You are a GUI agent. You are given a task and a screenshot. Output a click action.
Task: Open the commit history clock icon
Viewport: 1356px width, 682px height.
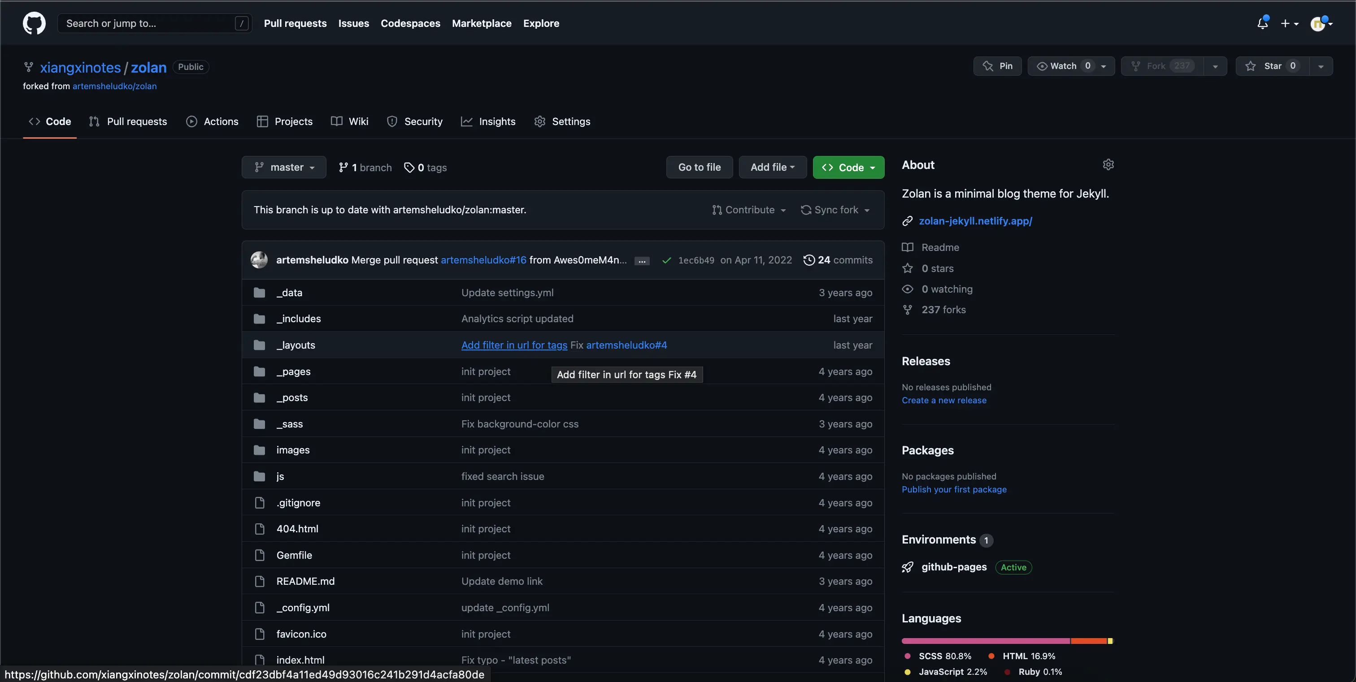coord(809,260)
